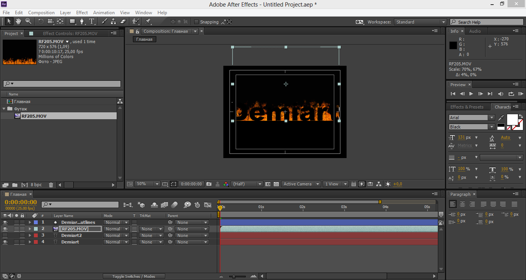Select the Roto Brush tool
This screenshot has height=280, width=526.
pos(136,22)
